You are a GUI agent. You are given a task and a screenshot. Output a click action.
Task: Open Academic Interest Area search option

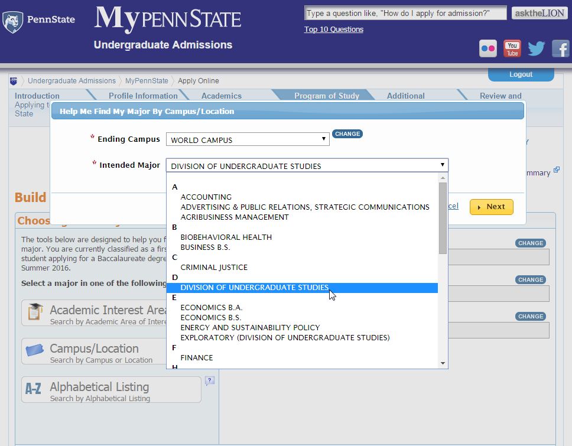point(94,313)
